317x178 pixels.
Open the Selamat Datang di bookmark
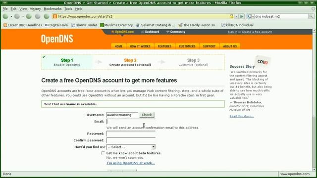[x=156, y=25]
